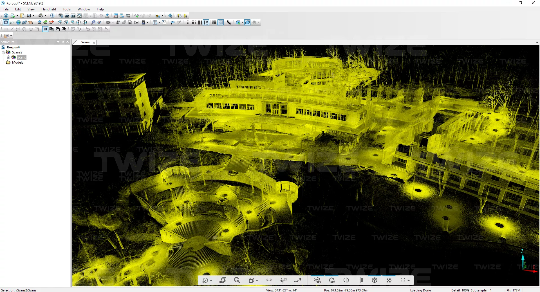Screen dimensions: 540x292
Task: Click the blue help question mark icon
Action: click(x=52, y=16)
